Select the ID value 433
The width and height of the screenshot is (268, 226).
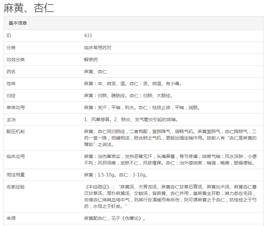[x=88, y=35]
